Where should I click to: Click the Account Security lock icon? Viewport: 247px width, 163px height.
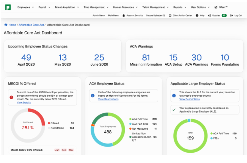(x=123, y=15)
